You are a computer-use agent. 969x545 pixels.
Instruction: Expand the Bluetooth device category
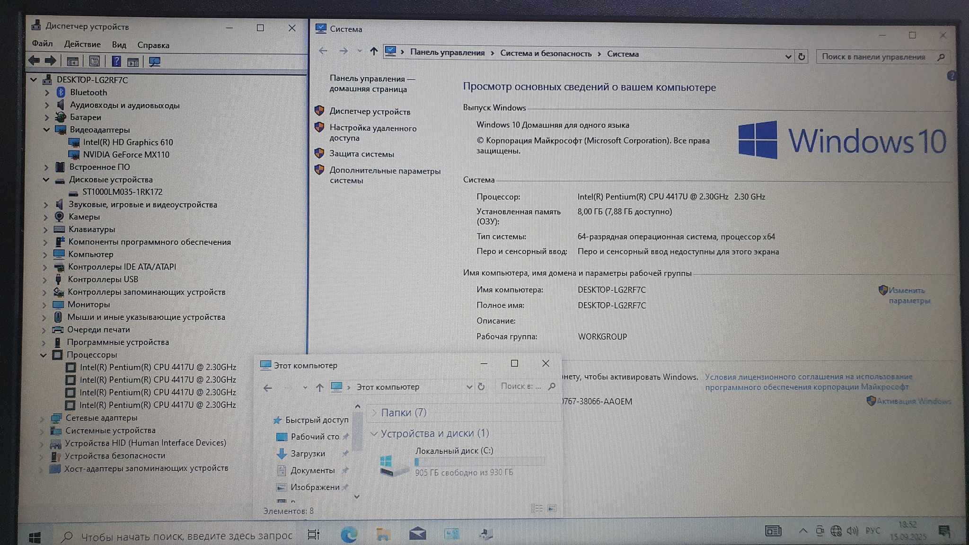[47, 93]
